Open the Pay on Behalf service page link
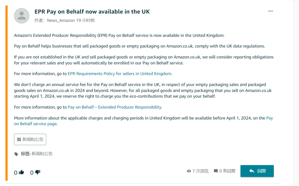299x186 pixels. (x=35, y=124)
